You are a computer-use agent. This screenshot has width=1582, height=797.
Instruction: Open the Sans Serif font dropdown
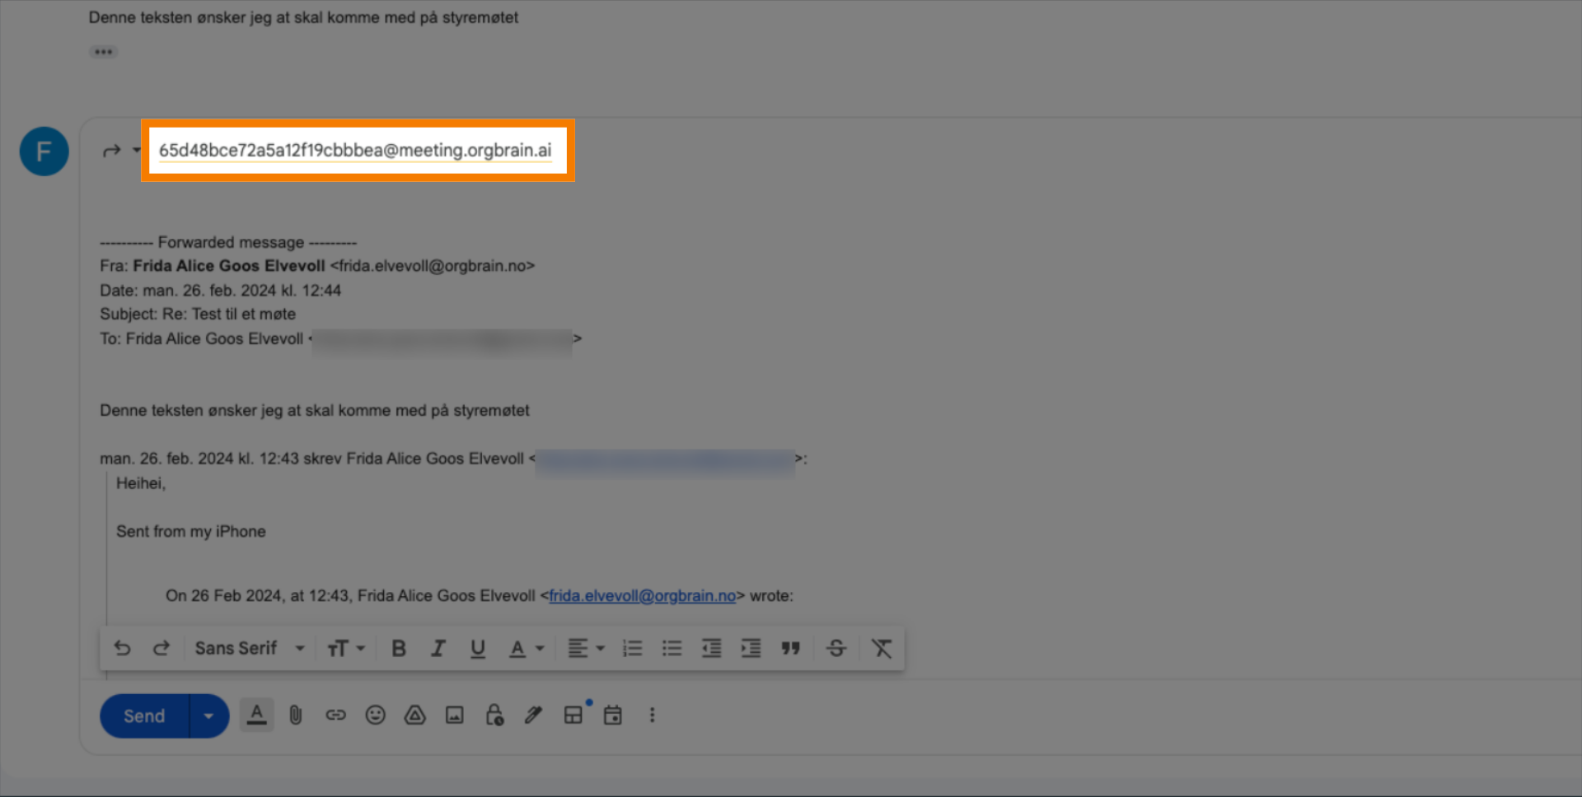point(250,648)
